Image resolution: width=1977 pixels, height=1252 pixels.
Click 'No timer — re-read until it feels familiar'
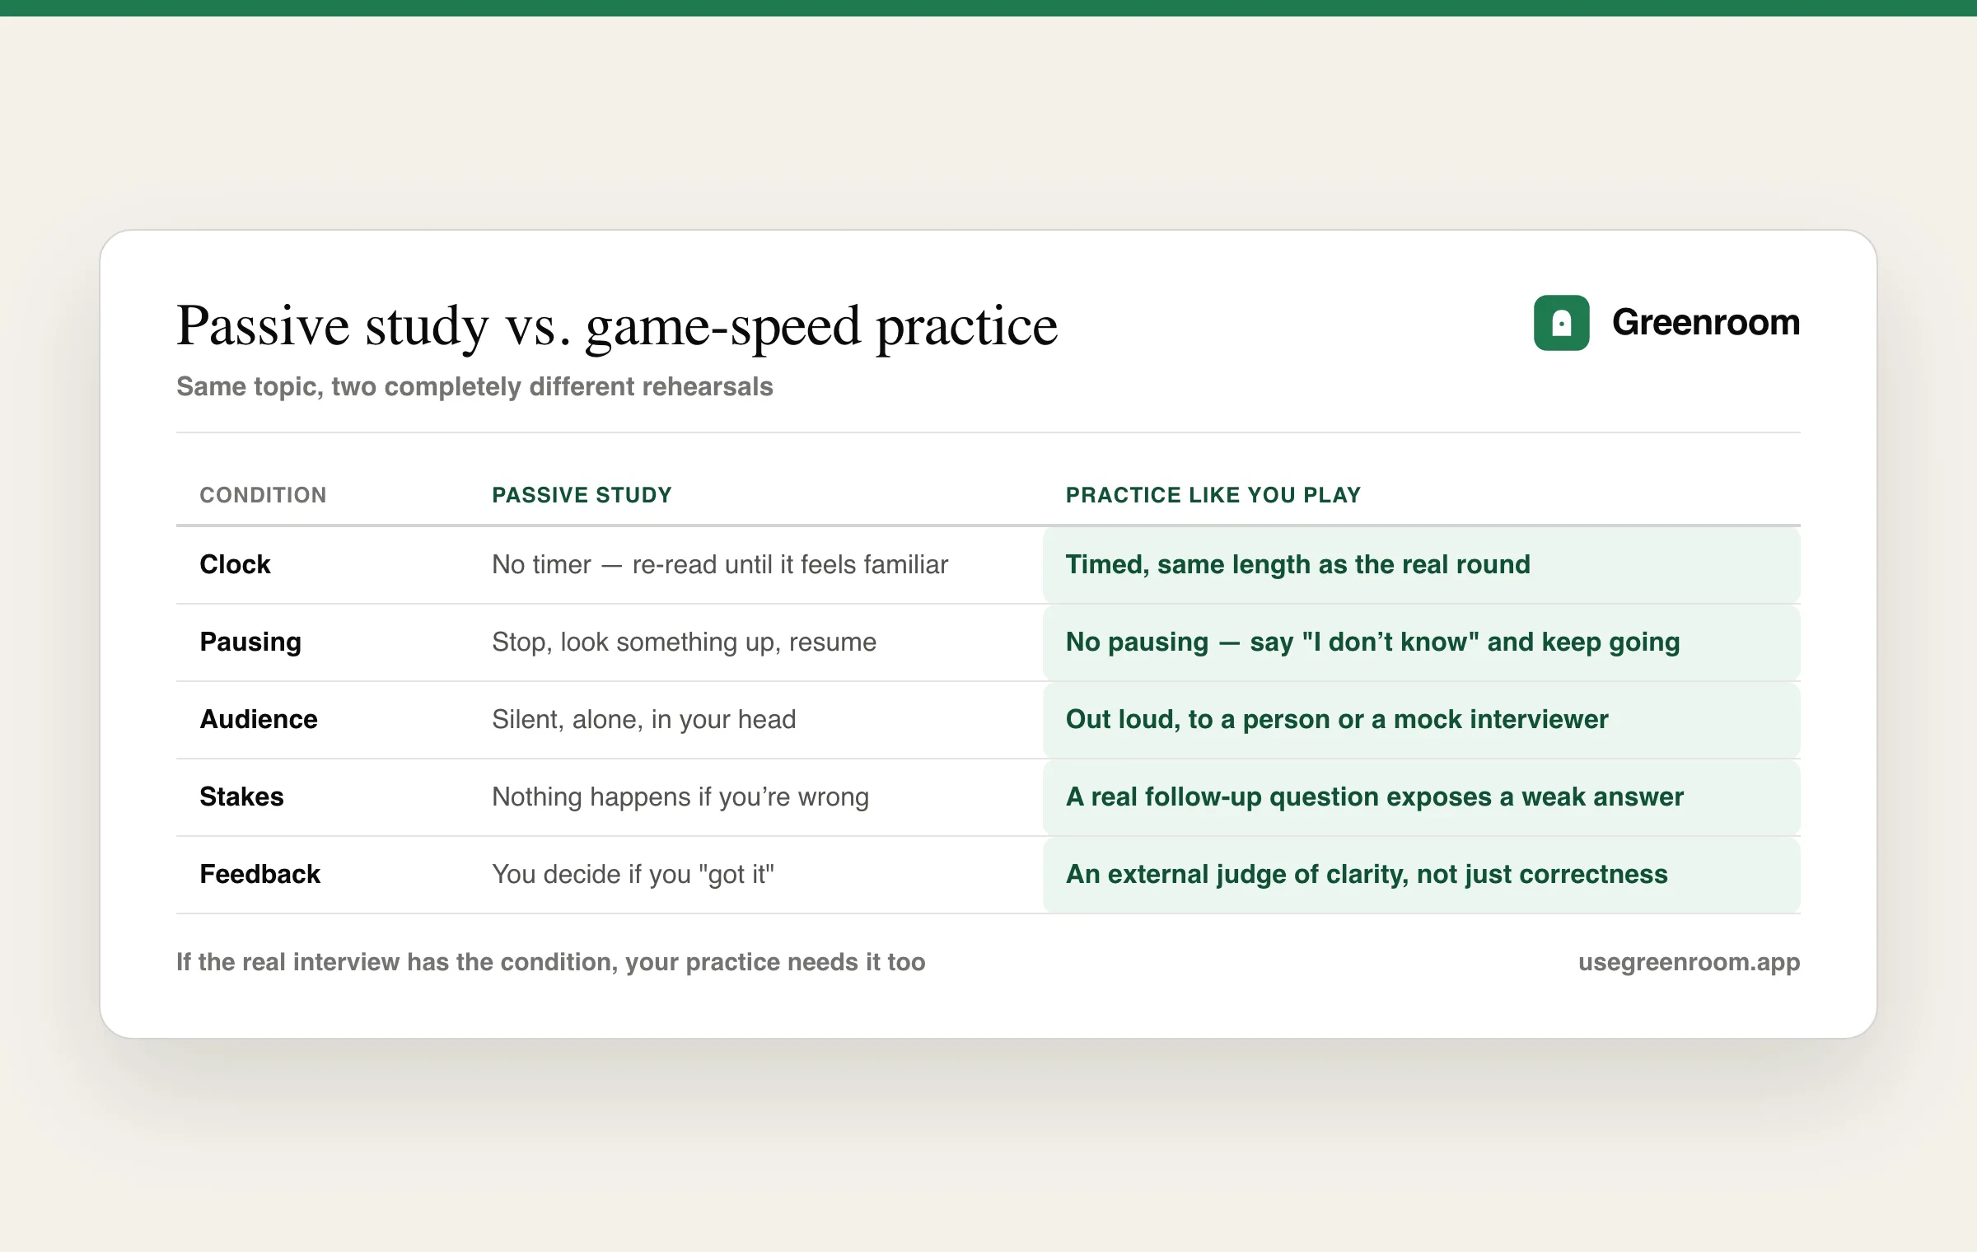pos(720,564)
